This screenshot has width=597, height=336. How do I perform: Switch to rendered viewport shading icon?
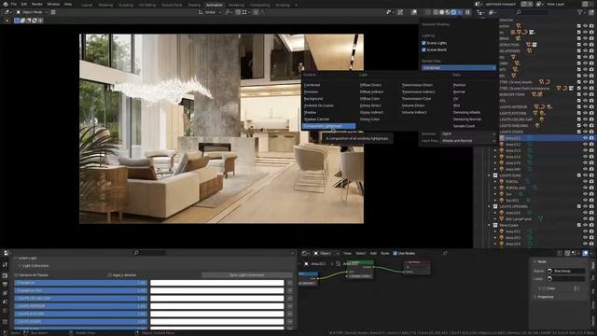(453, 12)
